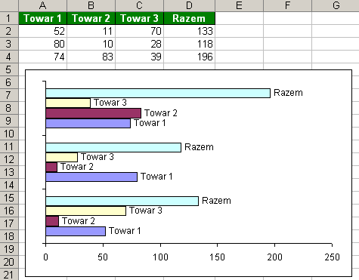
Task: Click the Towar 3 bar of value 70
Action: (x=85, y=211)
